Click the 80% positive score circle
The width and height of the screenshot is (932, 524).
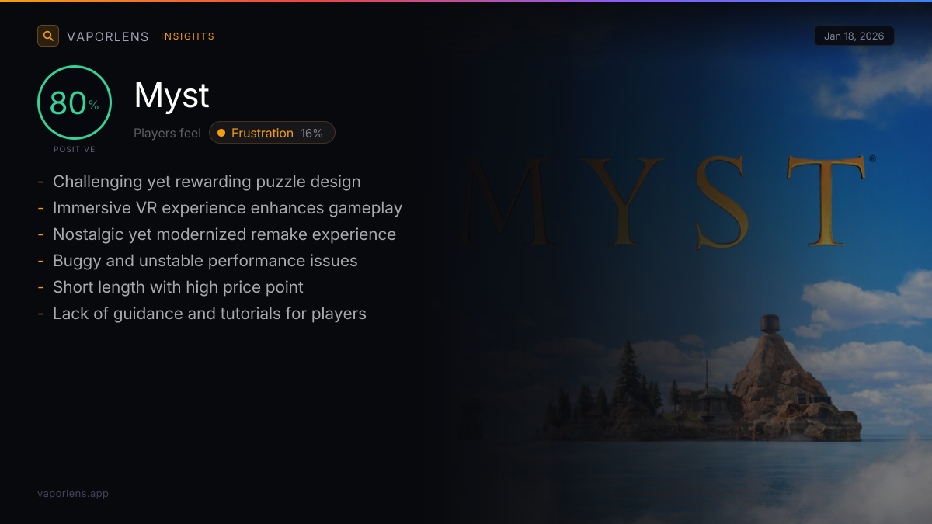click(x=75, y=102)
